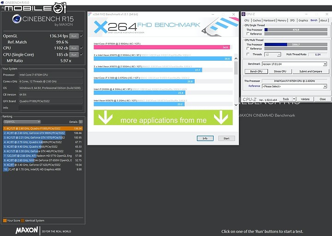
Task: Run the CPU (Single Core) test
Action: 74,55
